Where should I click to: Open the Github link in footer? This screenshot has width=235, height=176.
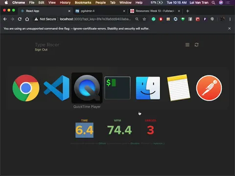pyautogui.click(x=102, y=143)
